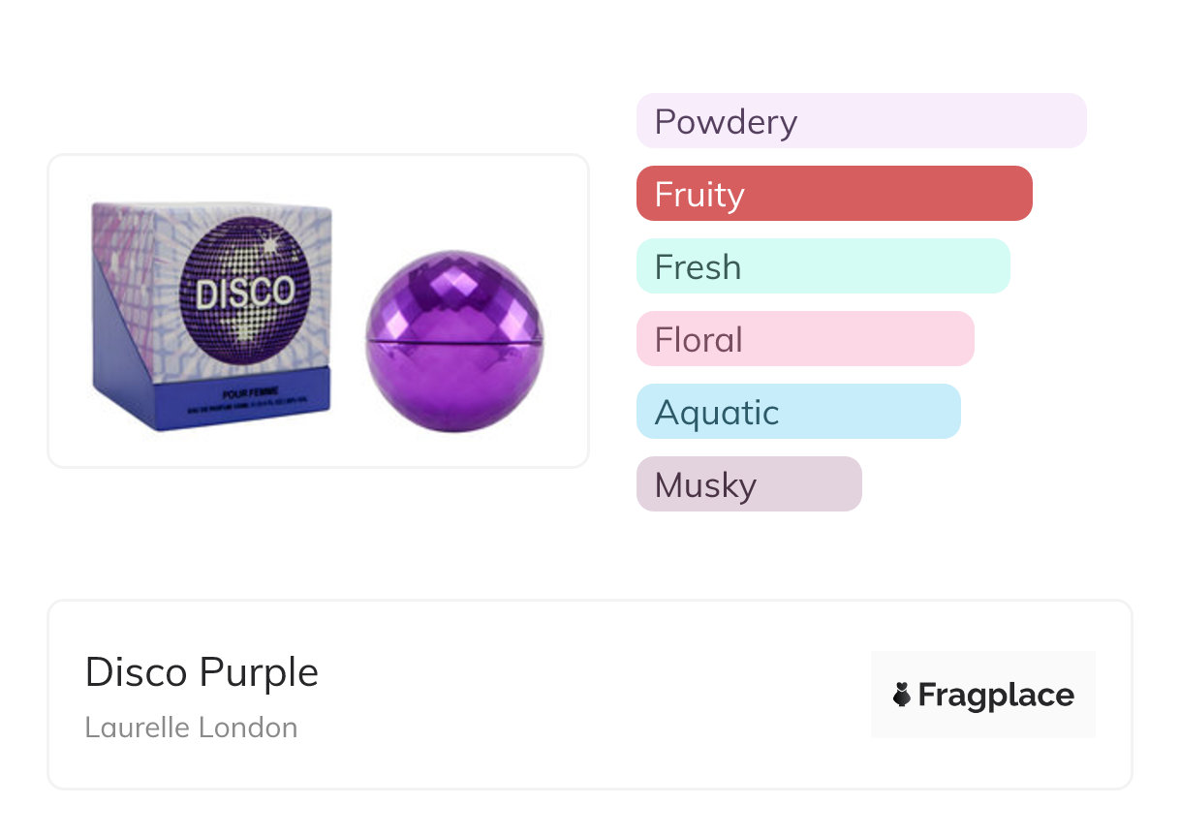Select the Musky accord bar
The height and width of the screenshot is (837, 1180).
tap(748, 484)
